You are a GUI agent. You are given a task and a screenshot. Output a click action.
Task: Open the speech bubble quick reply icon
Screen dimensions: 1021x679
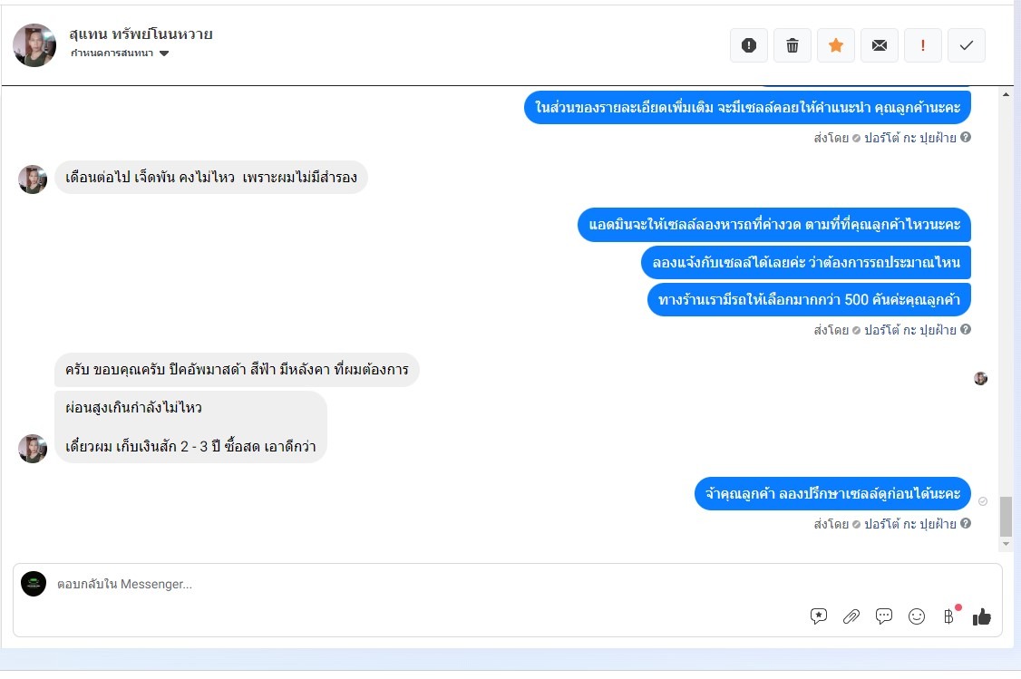pyautogui.click(x=883, y=616)
